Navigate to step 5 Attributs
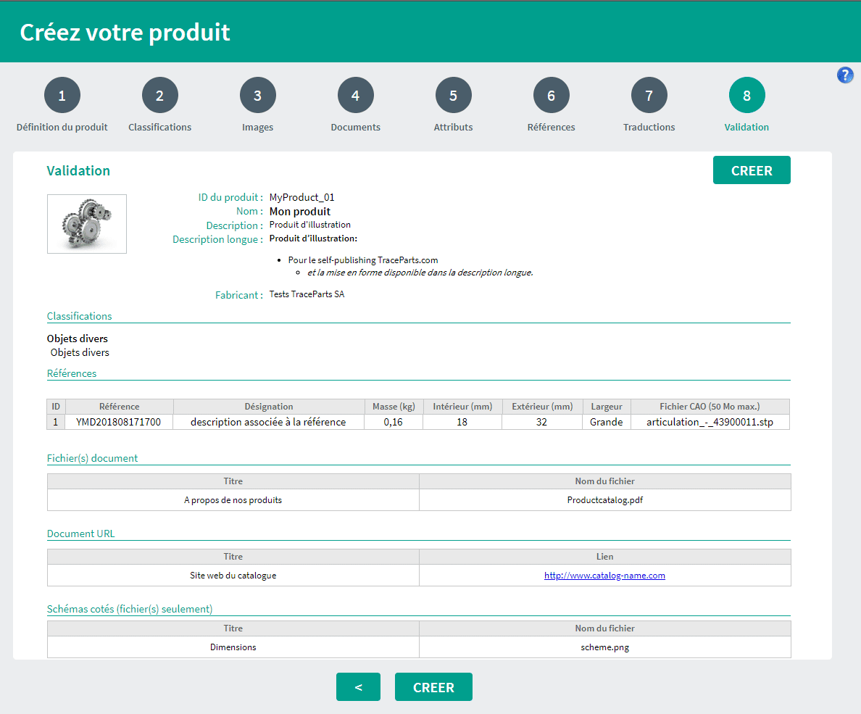The image size is (861, 714). (x=454, y=96)
